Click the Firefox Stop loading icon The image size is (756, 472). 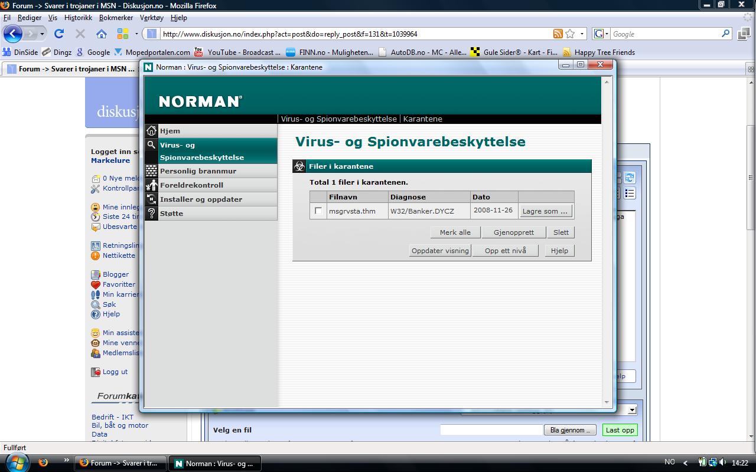80,34
